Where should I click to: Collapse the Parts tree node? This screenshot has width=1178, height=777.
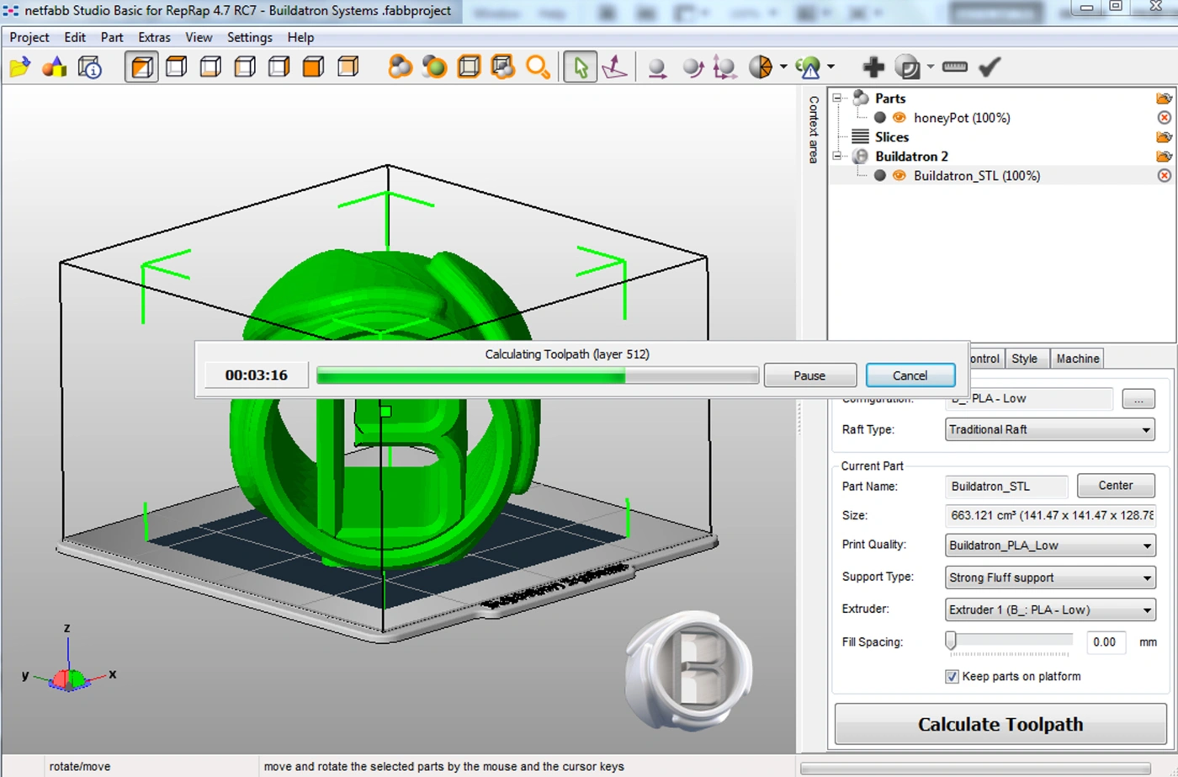[837, 98]
